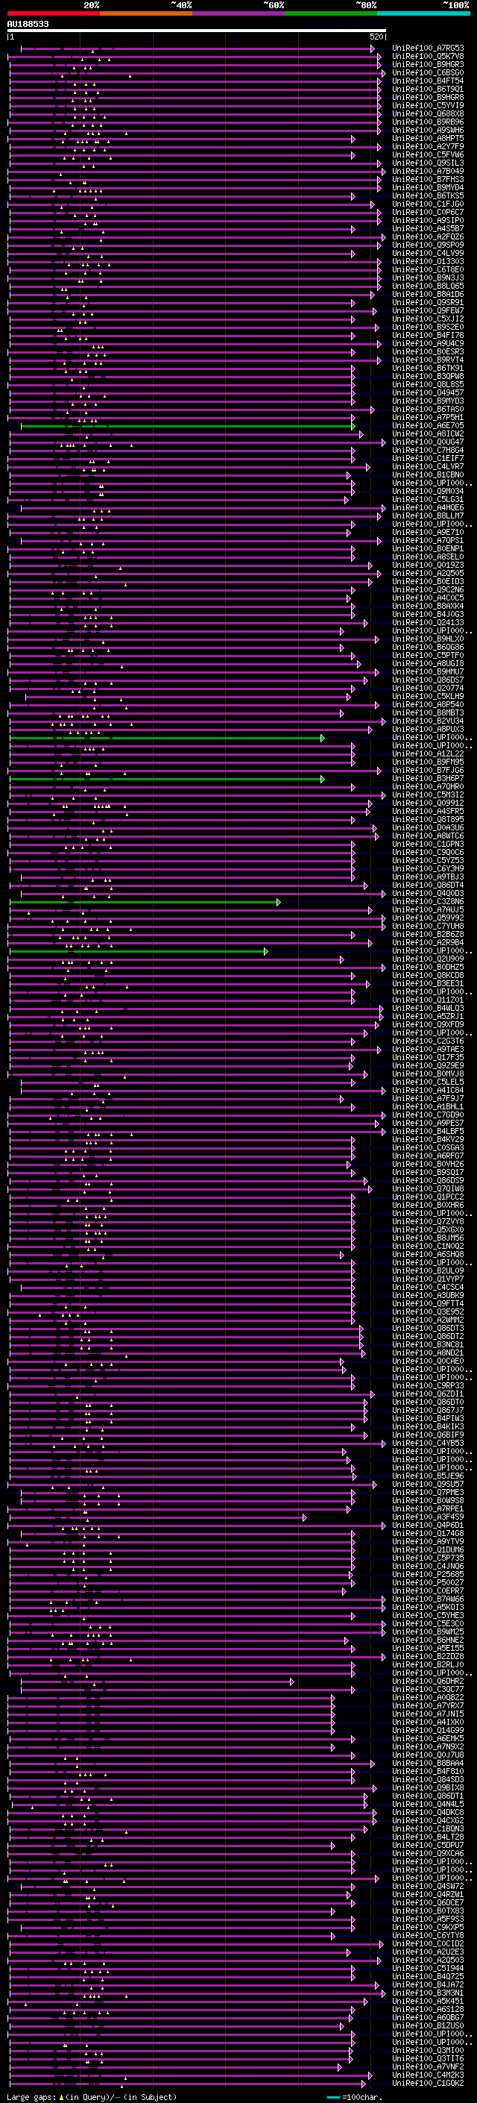The width and height of the screenshot is (477, 2103).
Task: Open hit UniRef100_B4FT54
Action: [428, 81]
